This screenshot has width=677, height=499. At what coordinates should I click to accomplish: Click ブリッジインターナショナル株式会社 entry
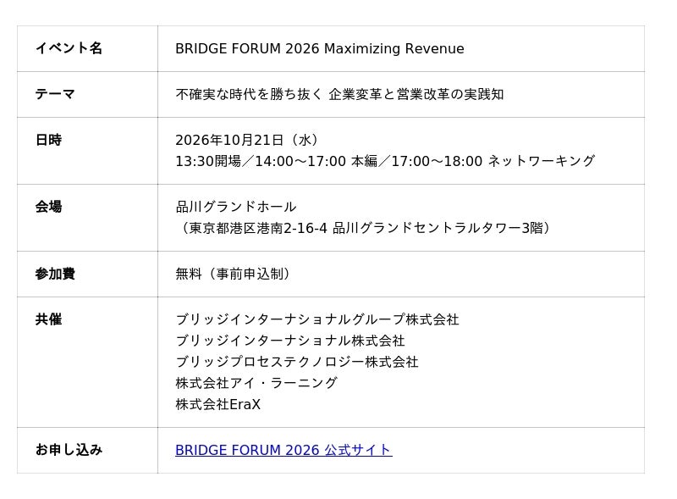point(290,341)
